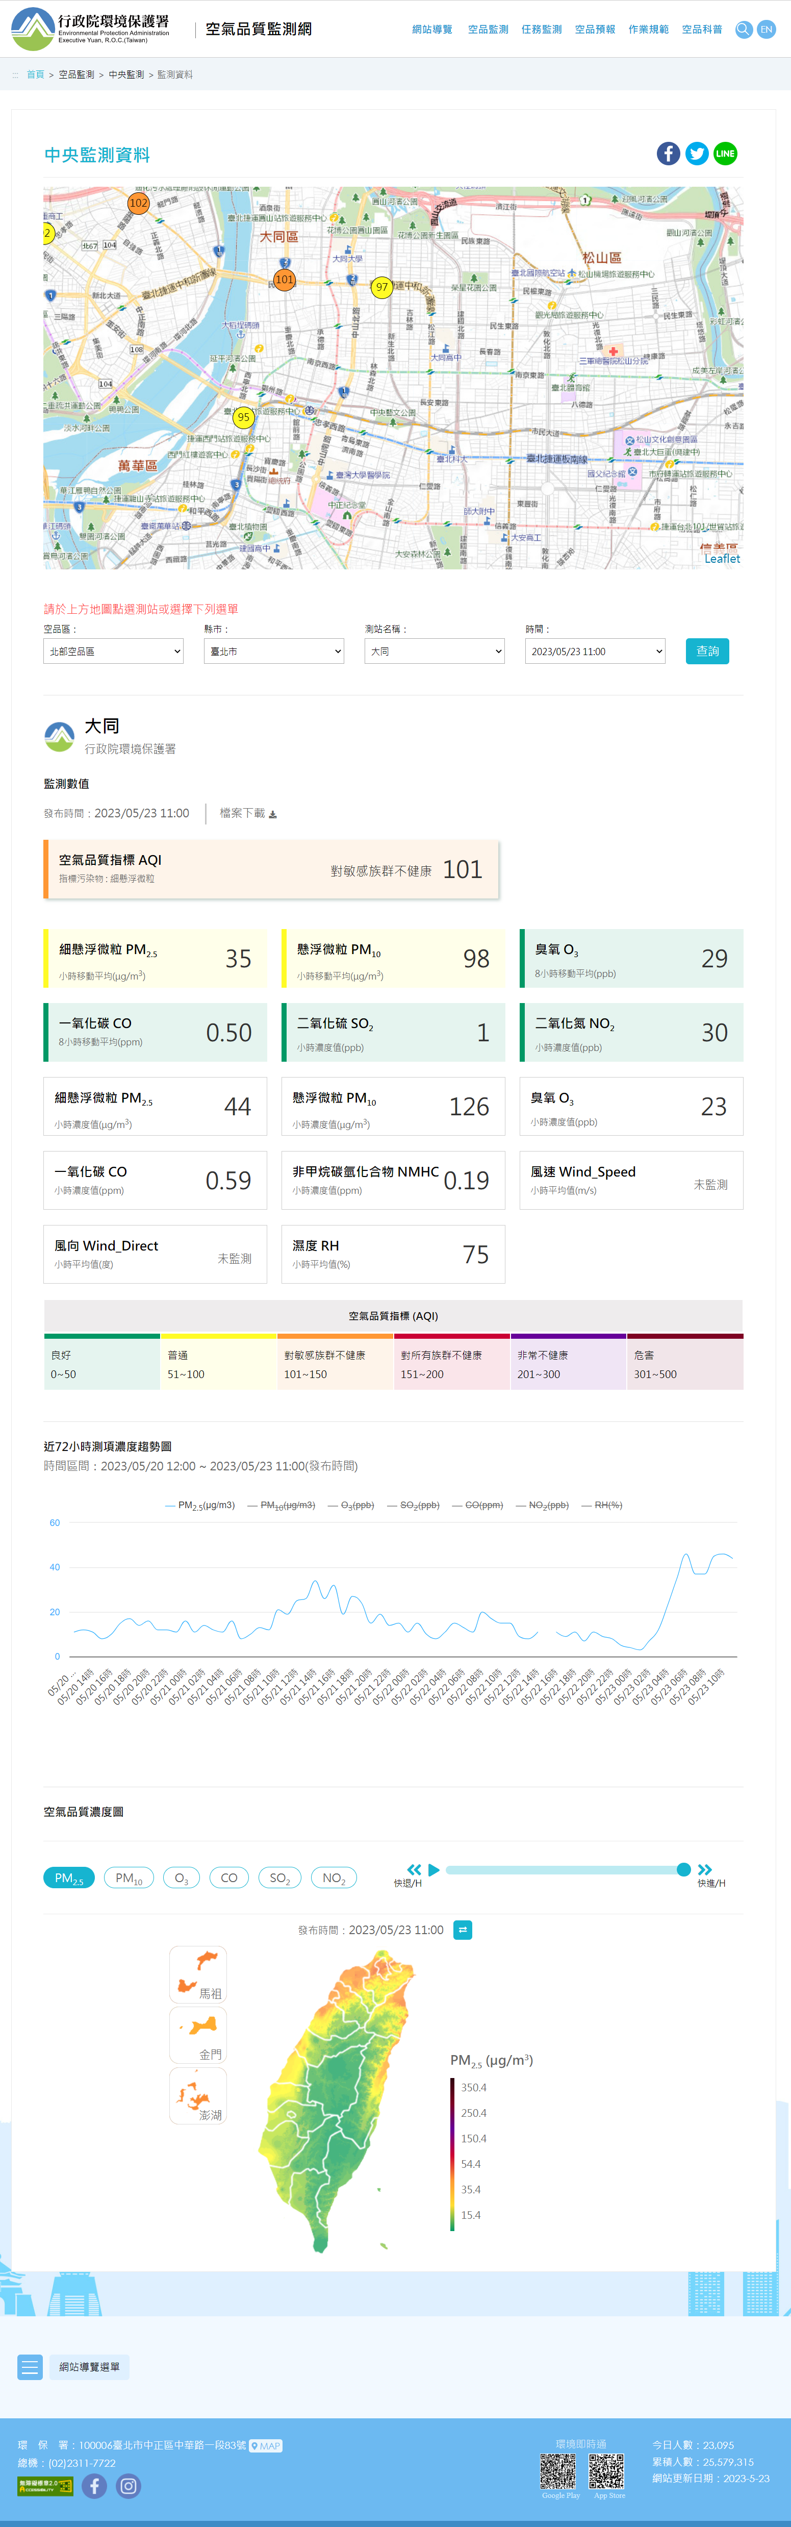
Task: Click the 102 station marker on map
Action: [138, 203]
